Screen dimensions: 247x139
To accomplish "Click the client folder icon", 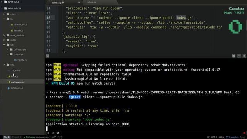I will (8, 14).
